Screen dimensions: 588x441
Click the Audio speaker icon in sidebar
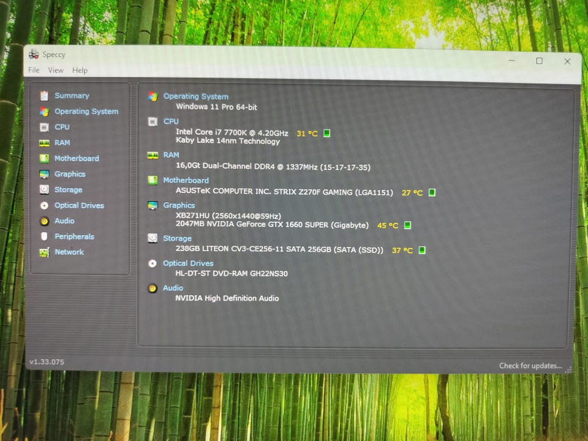click(44, 221)
